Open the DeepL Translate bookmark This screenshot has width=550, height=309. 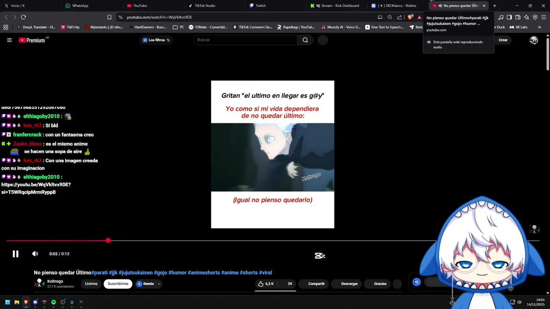click(x=36, y=27)
